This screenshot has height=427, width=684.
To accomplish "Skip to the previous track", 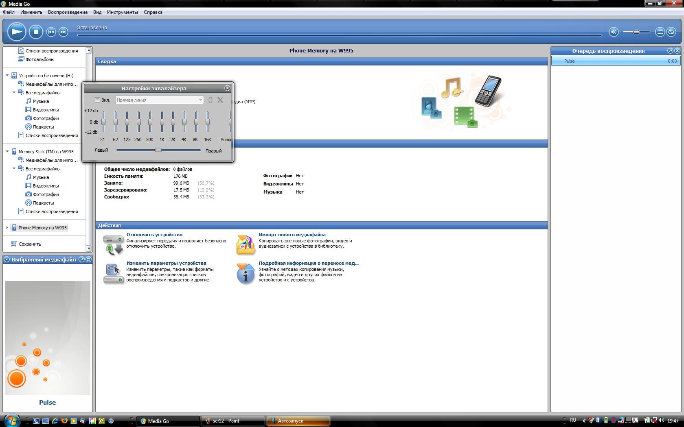I will [x=51, y=32].
